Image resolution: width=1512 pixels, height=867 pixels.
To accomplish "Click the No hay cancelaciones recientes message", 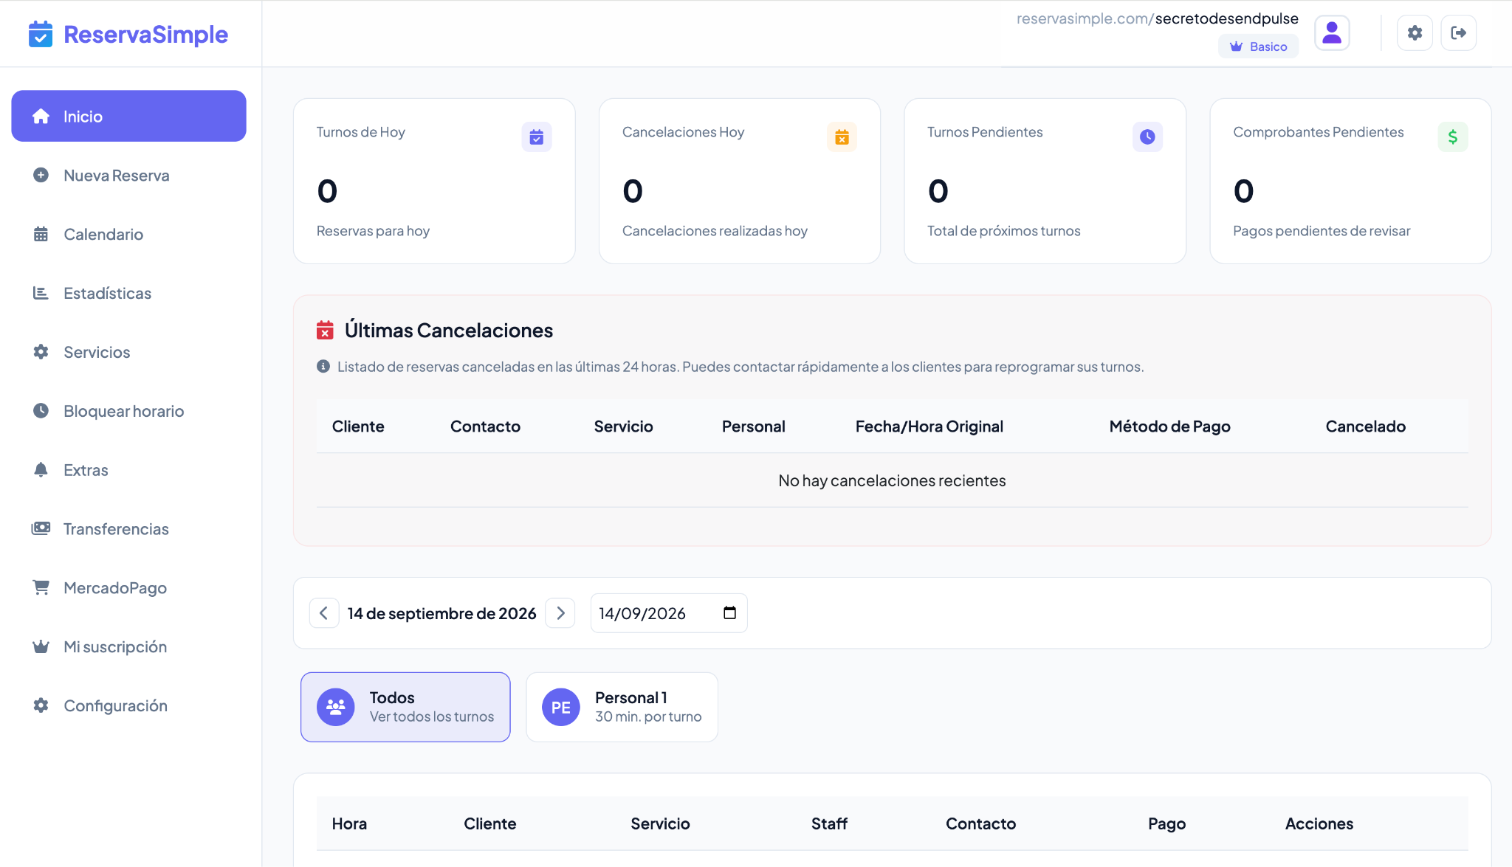I will 892,480.
